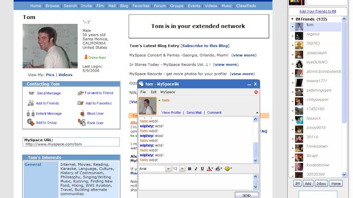Viewport: 353px width, 198px height.
Task: Click Send Mail link in IM window
Action: (x=194, y=113)
